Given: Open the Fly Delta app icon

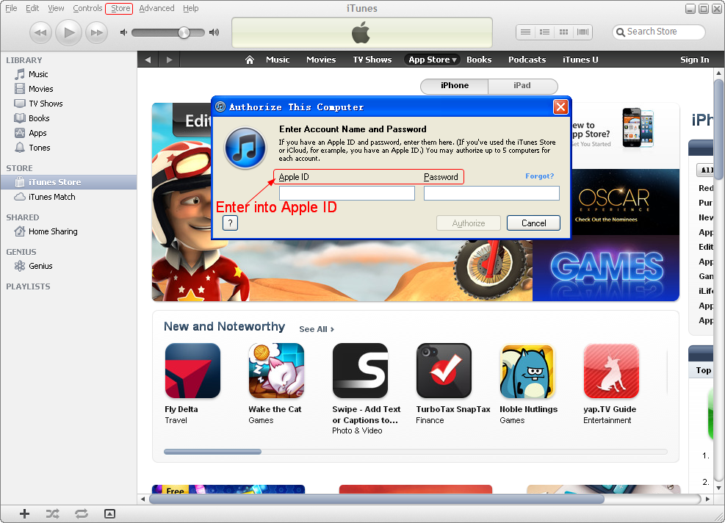Looking at the screenshot, I should tap(192, 370).
